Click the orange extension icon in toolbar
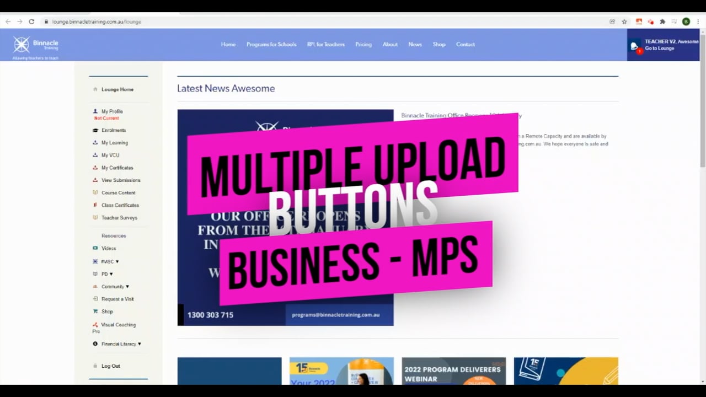The height and width of the screenshot is (397, 706). point(639,22)
